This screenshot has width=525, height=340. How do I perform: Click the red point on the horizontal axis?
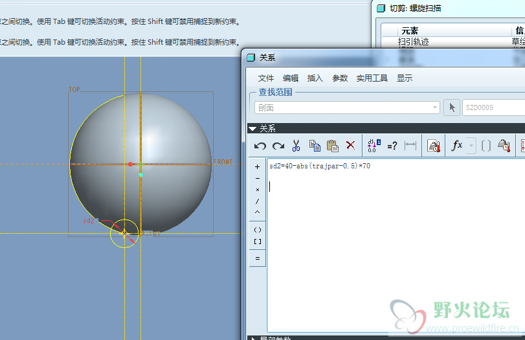coord(130,164)
